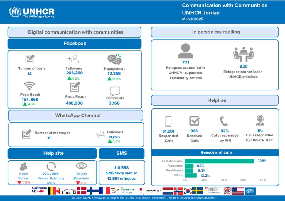
Task: Select the WhatsApp Channel section header
Action: point(76,115)
